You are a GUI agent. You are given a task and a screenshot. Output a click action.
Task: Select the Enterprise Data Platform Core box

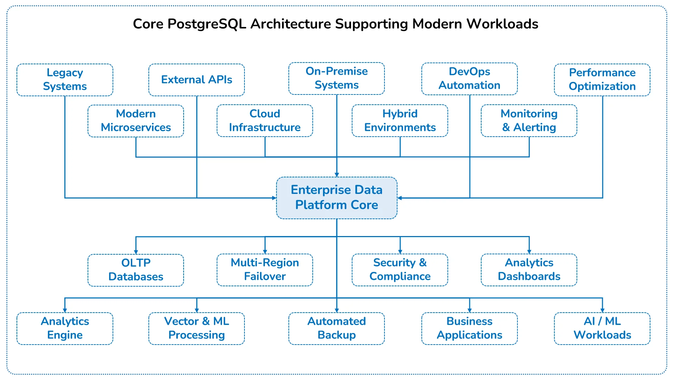(x=337, y=198)
